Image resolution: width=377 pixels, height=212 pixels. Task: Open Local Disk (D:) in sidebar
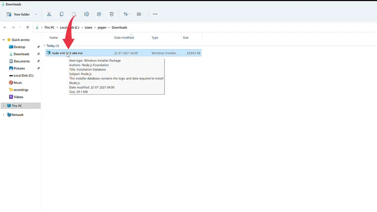(24, 75)
